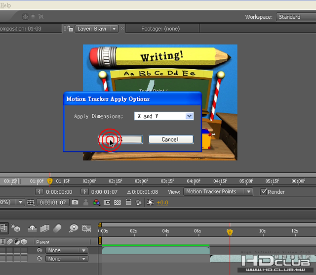This screenshot has height=275, width=316.
Task: Click the Frame Blending column header icon
Action: pos(3,242)
